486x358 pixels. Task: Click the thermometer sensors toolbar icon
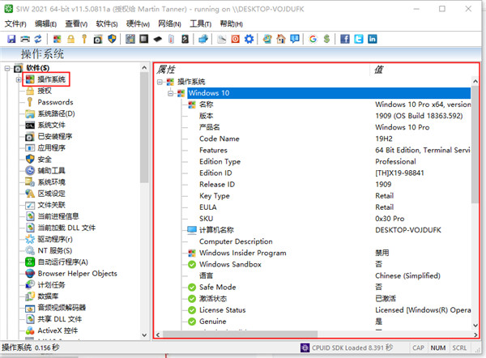coord(172,39)
